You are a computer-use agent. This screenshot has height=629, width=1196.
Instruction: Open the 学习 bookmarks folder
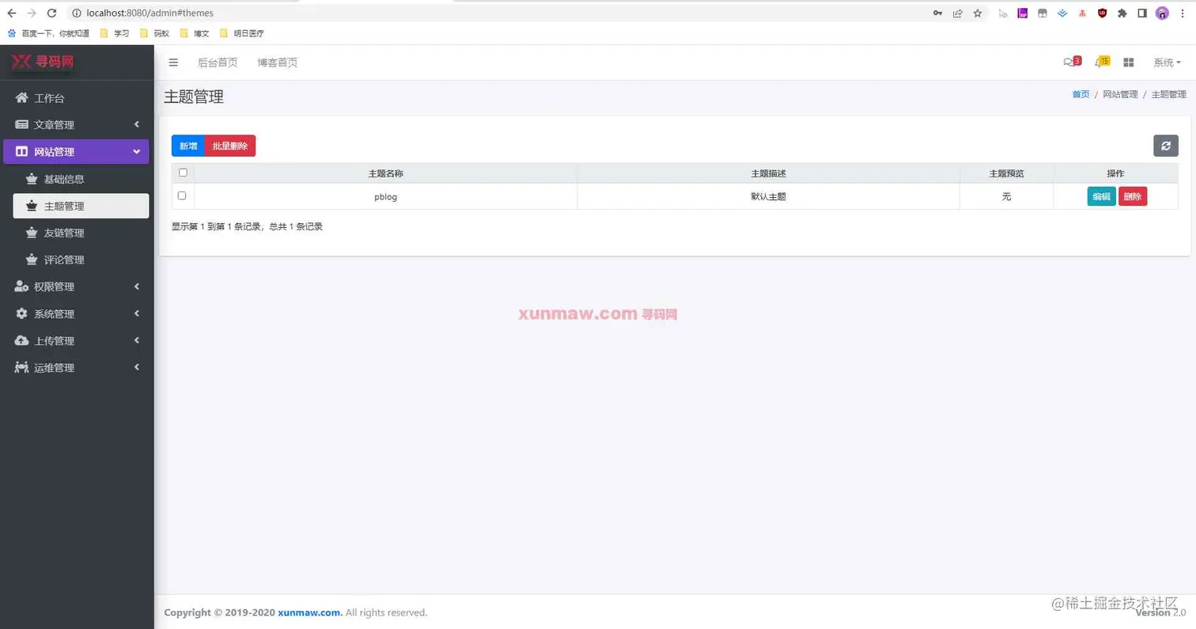pyautogui.click(x=115, y=33)
